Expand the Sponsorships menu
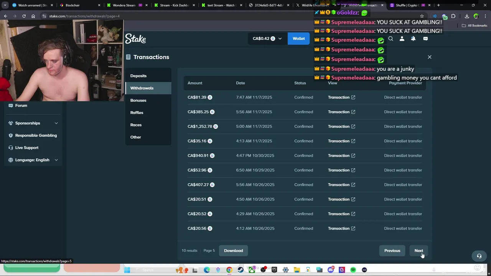Viewport: 491px width, 276px height. coord(33,123)
